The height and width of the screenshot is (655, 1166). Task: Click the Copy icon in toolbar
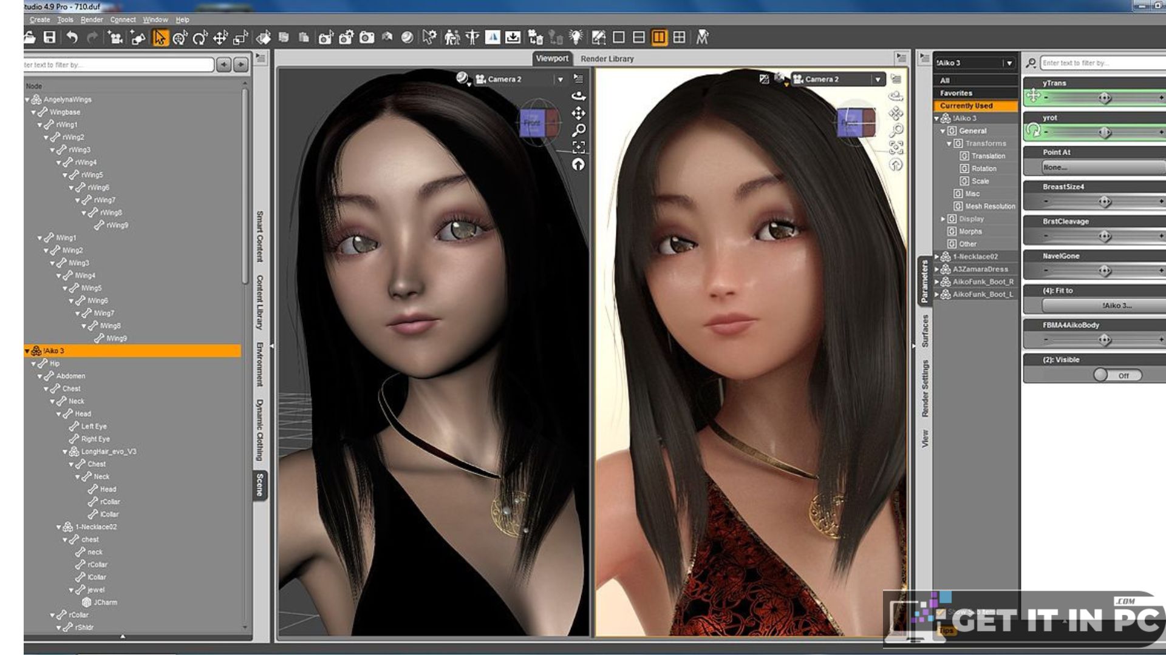tap(284, 38)
